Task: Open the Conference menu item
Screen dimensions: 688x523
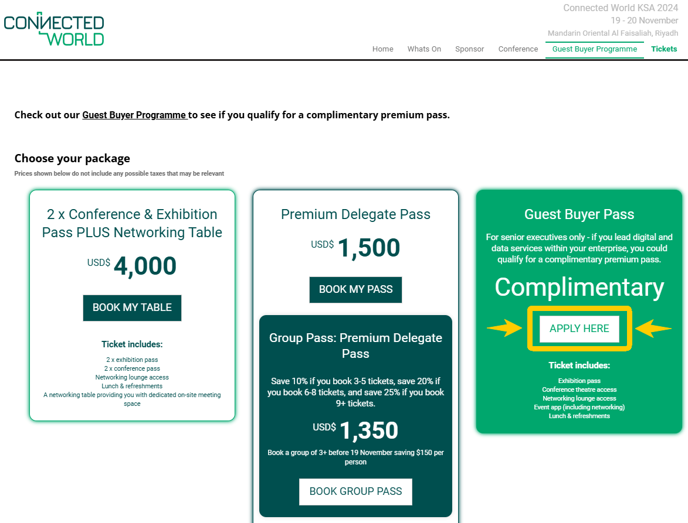Action: click(x=518, y=49)
